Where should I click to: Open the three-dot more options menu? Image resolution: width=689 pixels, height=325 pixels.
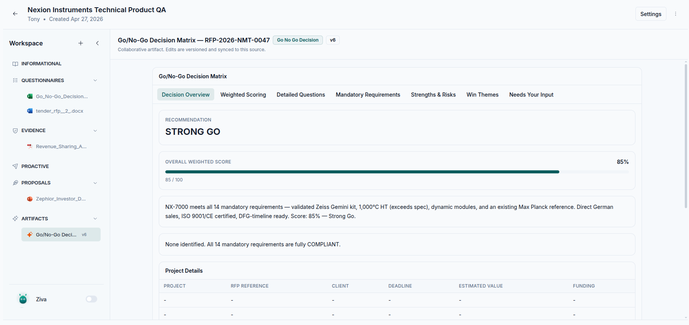point(676,14)
